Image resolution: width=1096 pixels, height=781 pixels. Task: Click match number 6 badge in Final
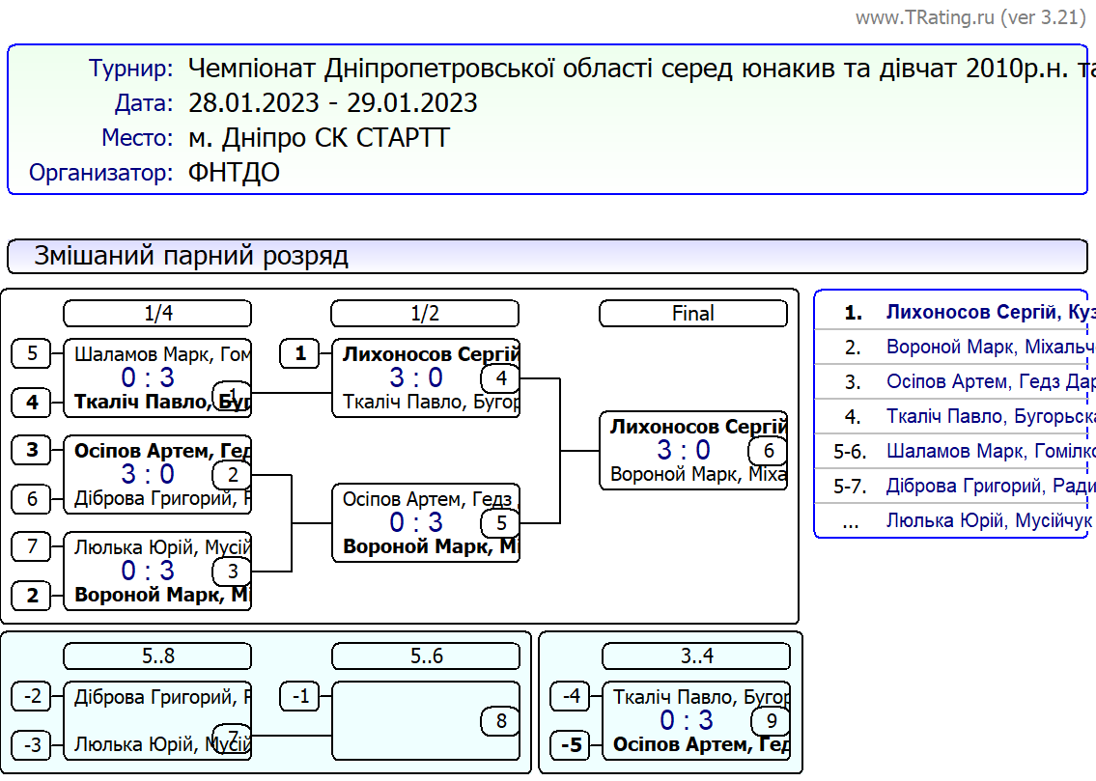pos(768,451)
